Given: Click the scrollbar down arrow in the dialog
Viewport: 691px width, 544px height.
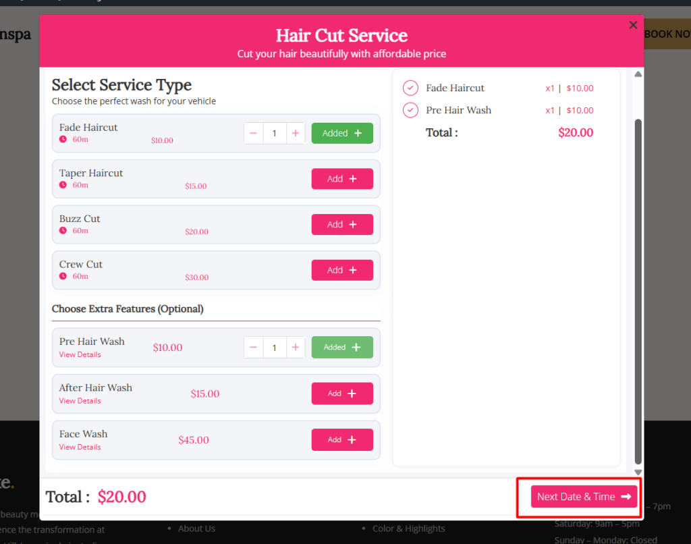Looking at the screenshot, I should pyautogui.click(x=638, y=472).
